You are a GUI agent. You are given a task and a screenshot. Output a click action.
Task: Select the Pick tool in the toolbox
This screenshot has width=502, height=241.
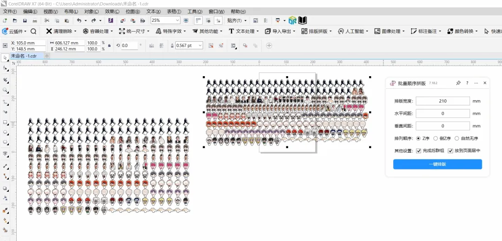[5, 58]
